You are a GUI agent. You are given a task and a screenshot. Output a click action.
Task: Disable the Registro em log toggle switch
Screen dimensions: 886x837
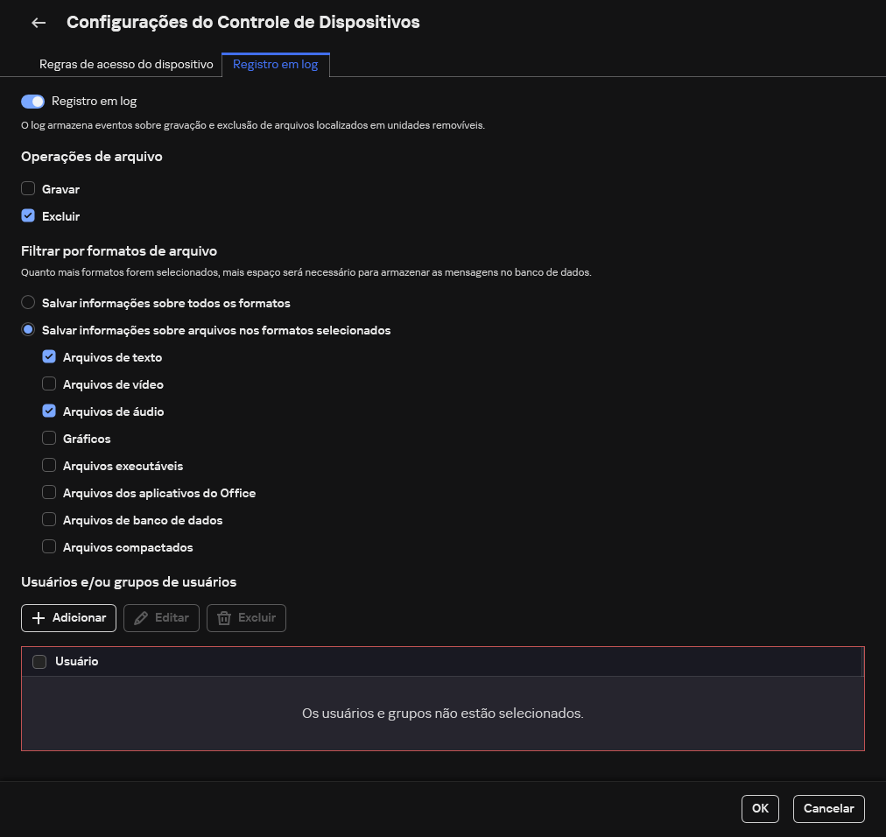point(32,101)
